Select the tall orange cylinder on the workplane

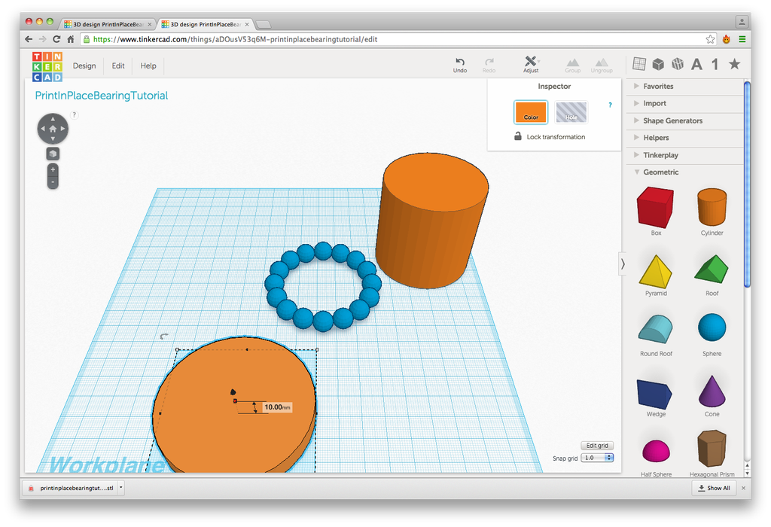click(x=431, y=221)
